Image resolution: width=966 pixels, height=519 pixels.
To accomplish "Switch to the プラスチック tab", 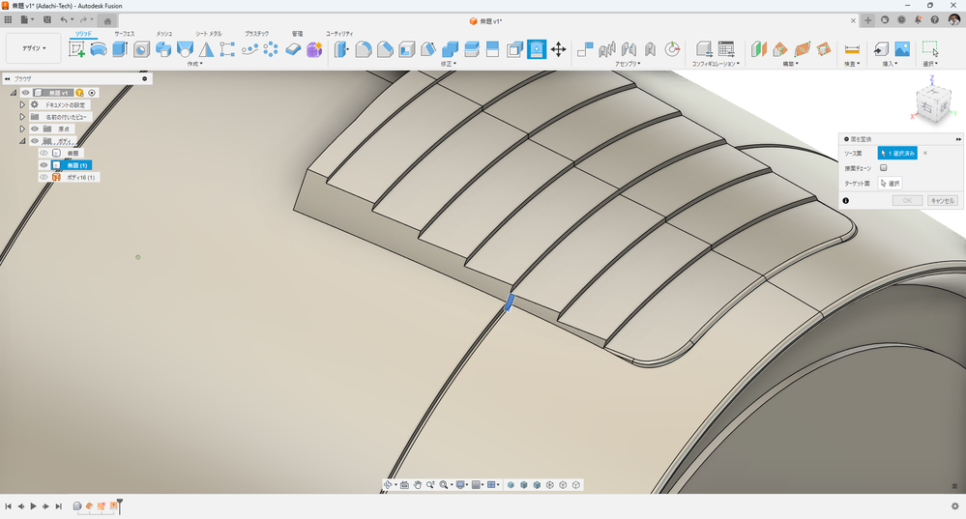I will coord(257,34).
